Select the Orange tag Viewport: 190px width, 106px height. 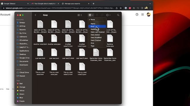tap(22, 87)
